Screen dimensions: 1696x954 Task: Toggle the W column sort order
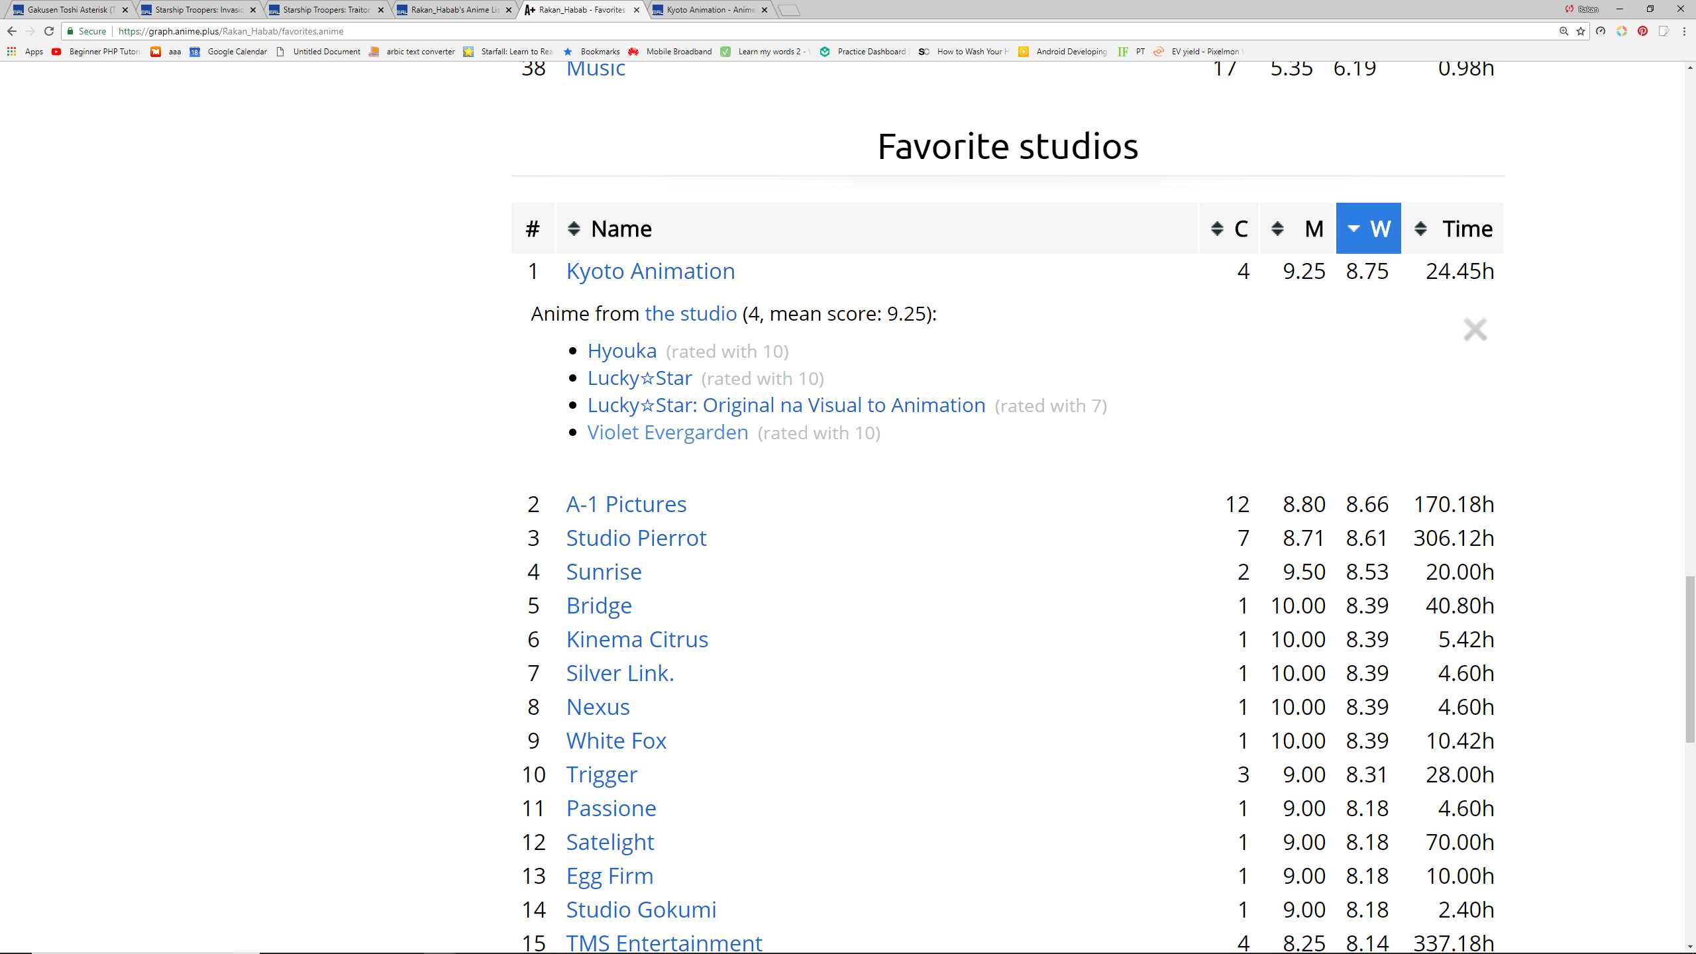point(1368,229)
